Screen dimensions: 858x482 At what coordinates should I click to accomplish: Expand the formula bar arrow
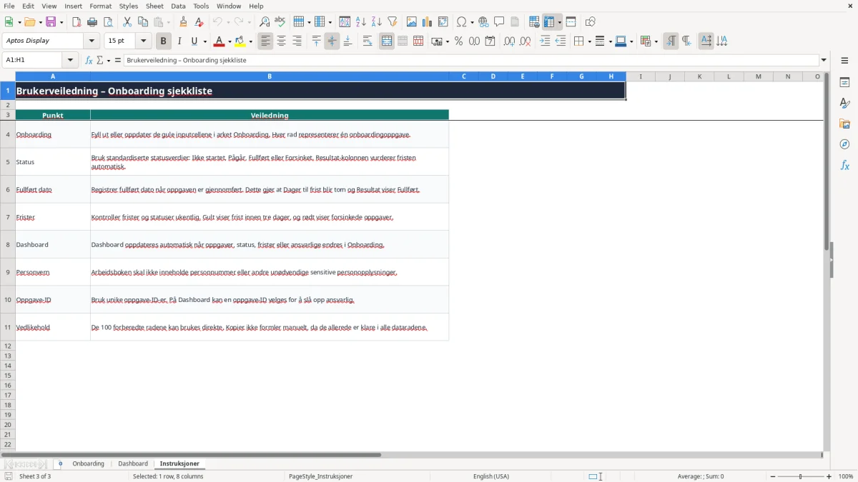pyautogui.click(x=824, y=61)
